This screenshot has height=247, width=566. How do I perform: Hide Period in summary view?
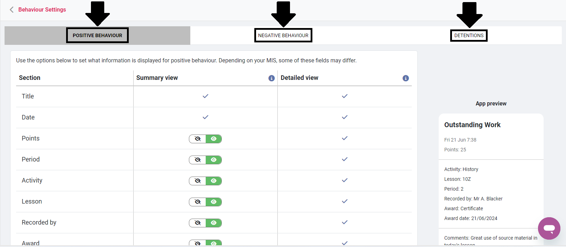pos(198,160)
